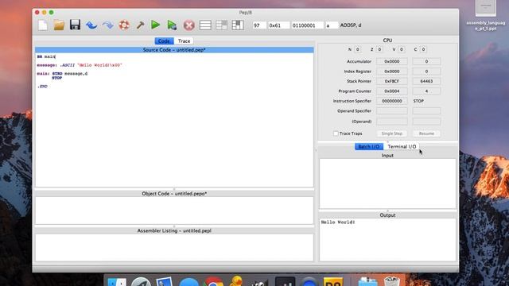509x286 pixels.
Task: Open the assembly_language ppt file on the desktop
Action: pyautogui.click(x=486, y=16)
